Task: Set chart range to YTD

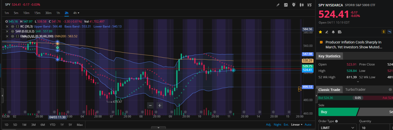Action: 53,125
